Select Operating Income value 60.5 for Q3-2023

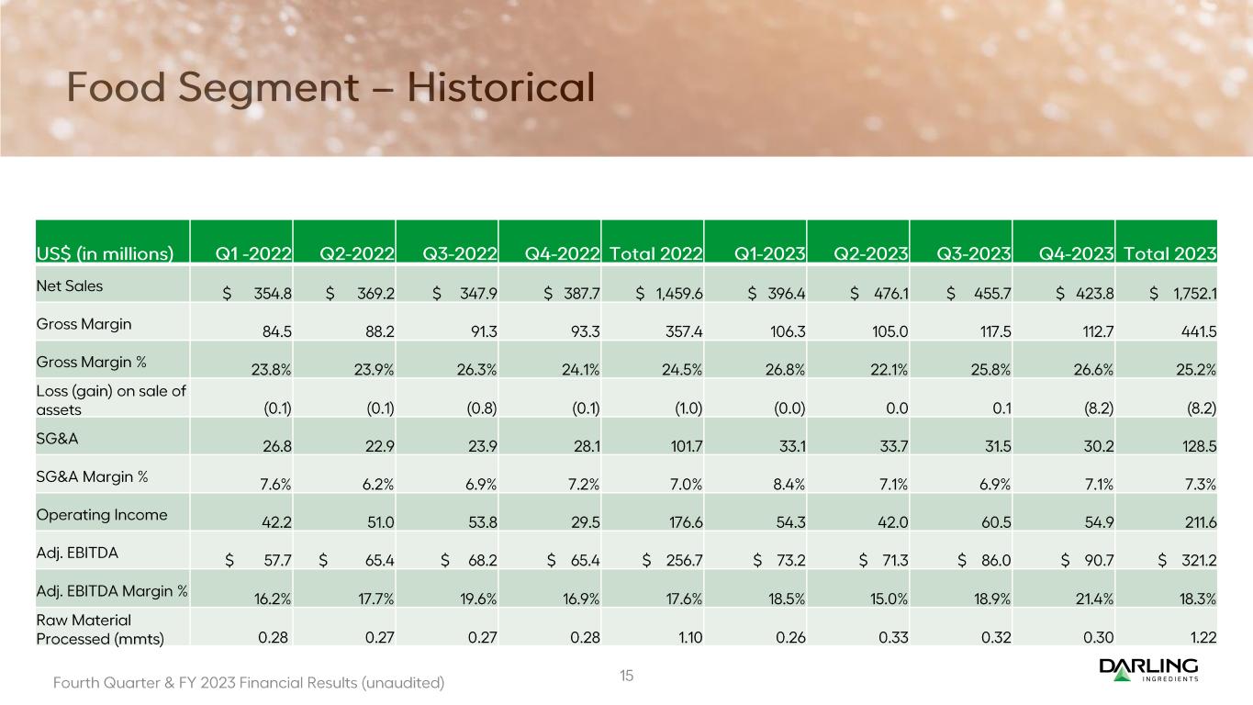click(x=997, y=521)
